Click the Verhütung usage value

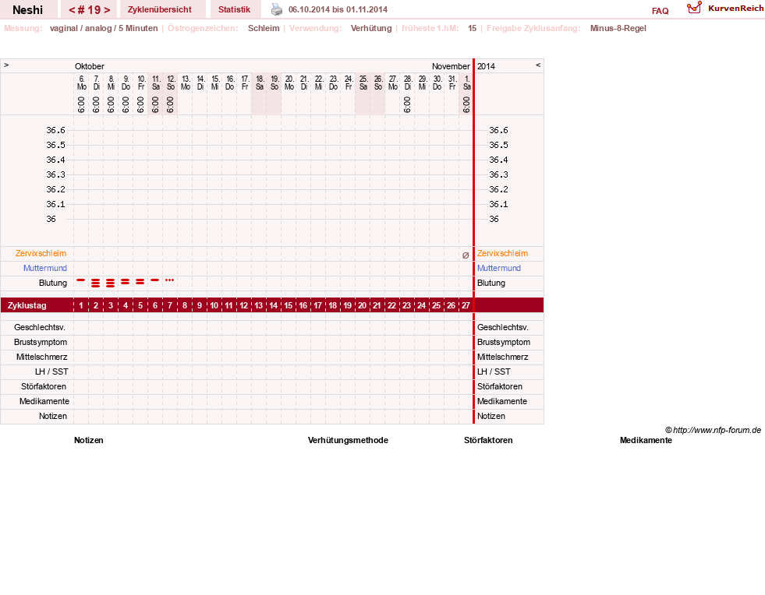click(x=371, y=28)
